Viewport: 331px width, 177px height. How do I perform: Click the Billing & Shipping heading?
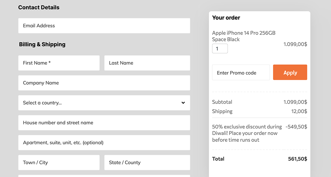coord(42,44)
